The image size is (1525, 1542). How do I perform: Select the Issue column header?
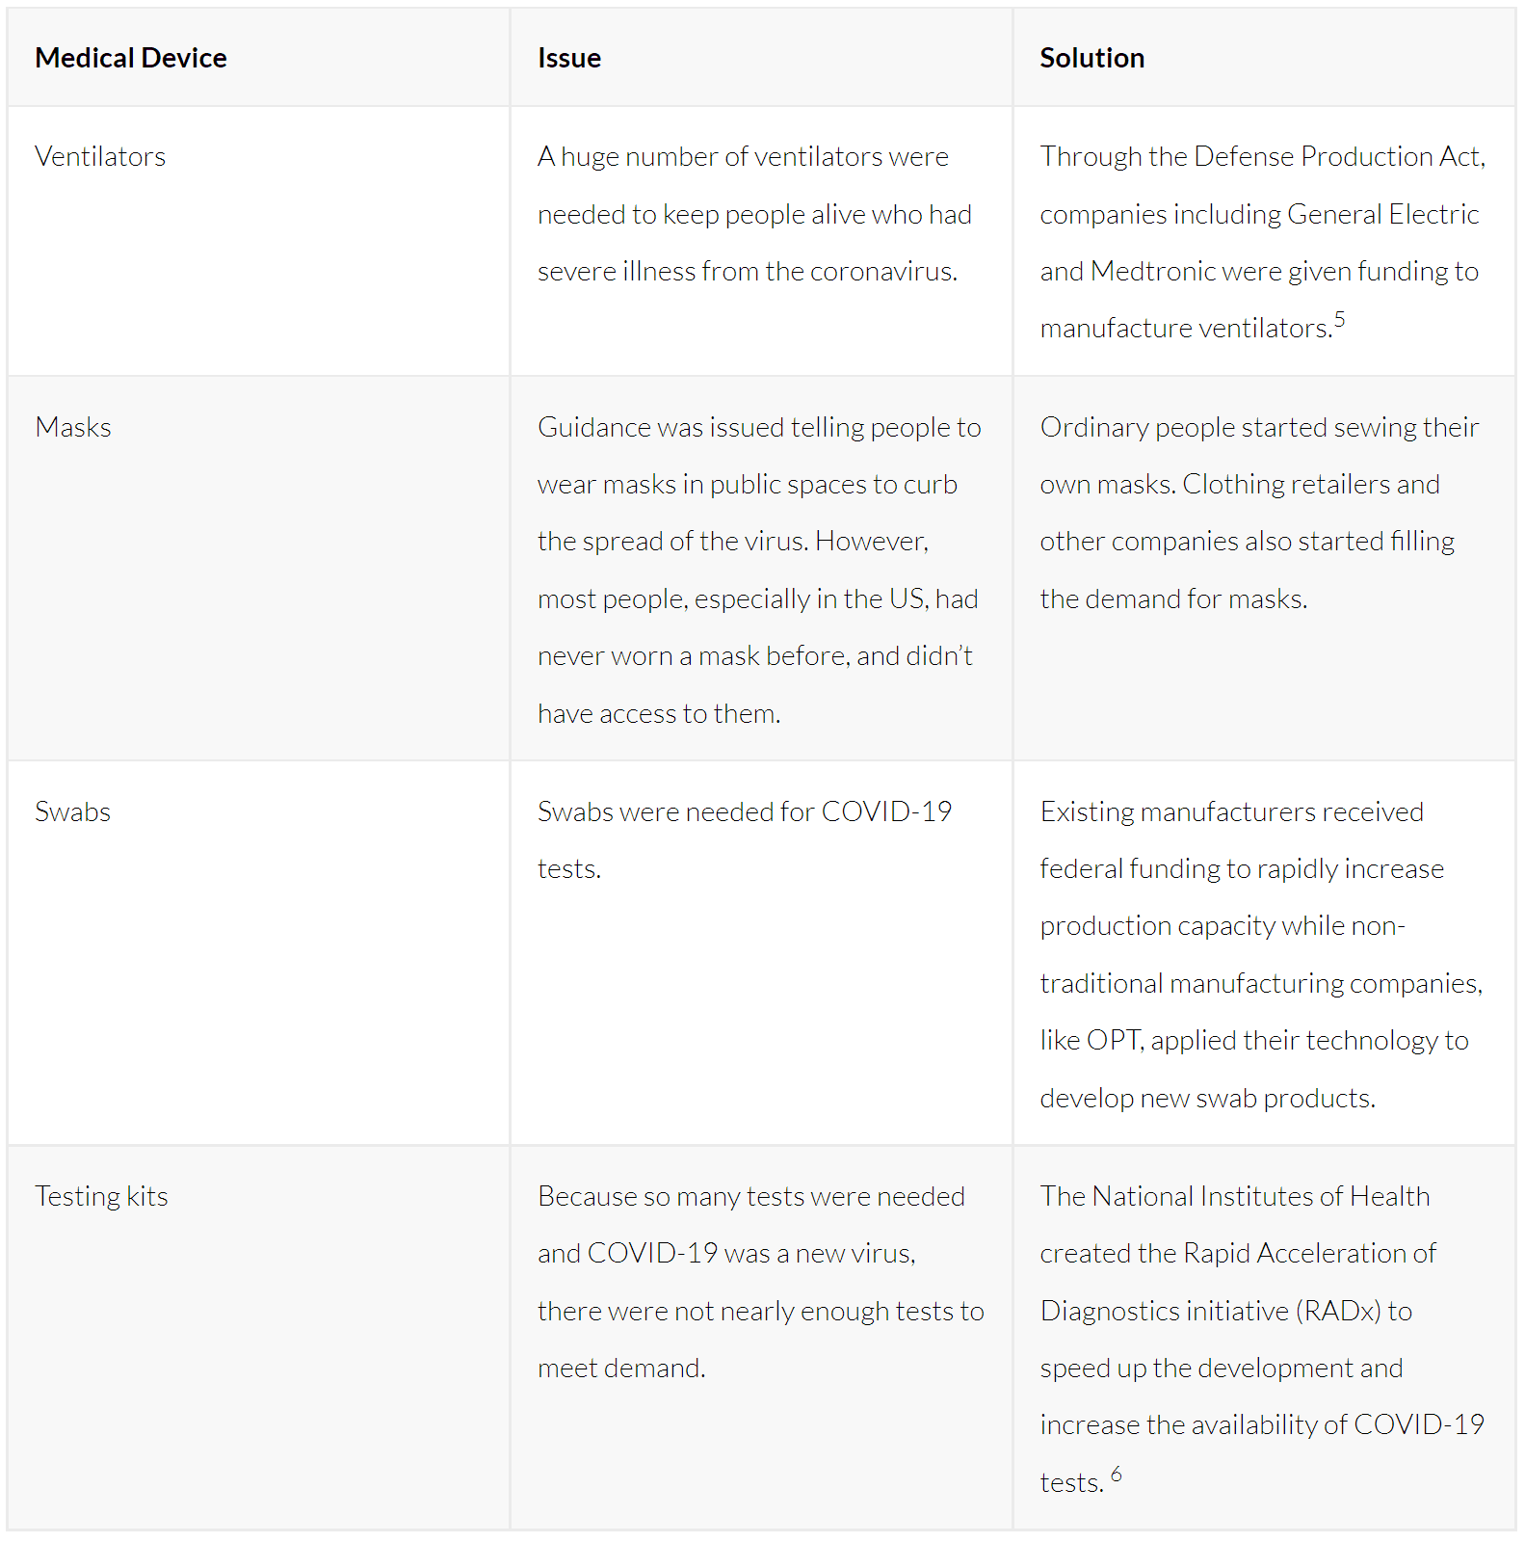click(x=569, y=58)
